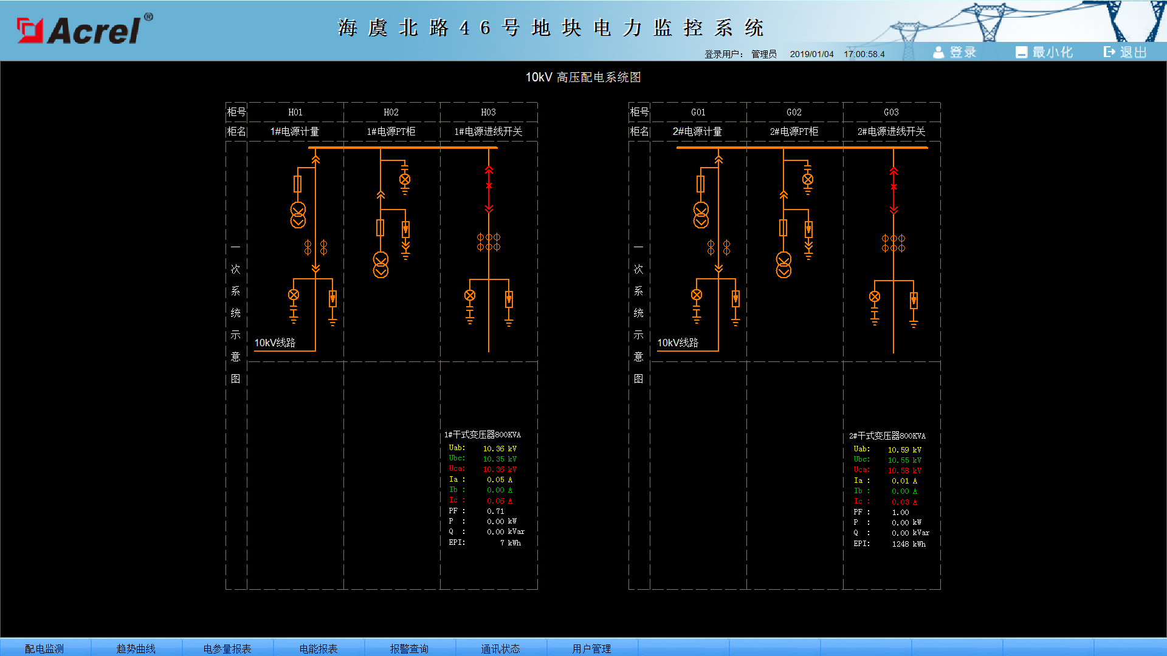Click the G01 metering transformer symbol
This screenshot has height=656, width=1167.
click(701, 215)
